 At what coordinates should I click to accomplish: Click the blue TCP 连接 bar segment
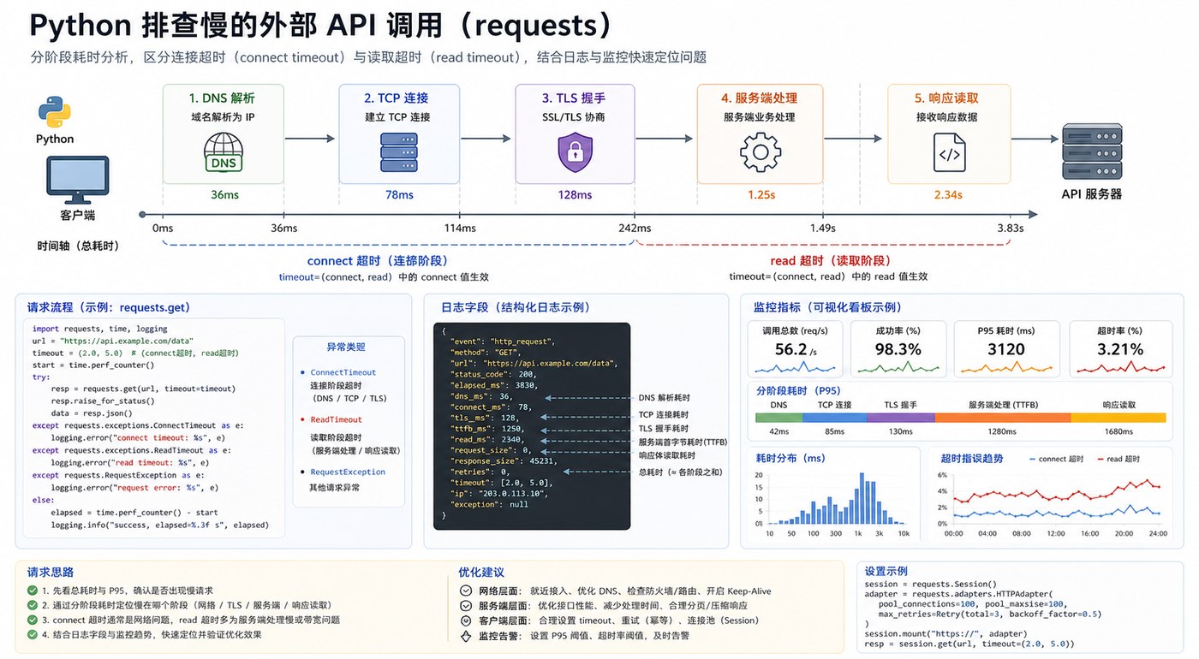point(835,418)
